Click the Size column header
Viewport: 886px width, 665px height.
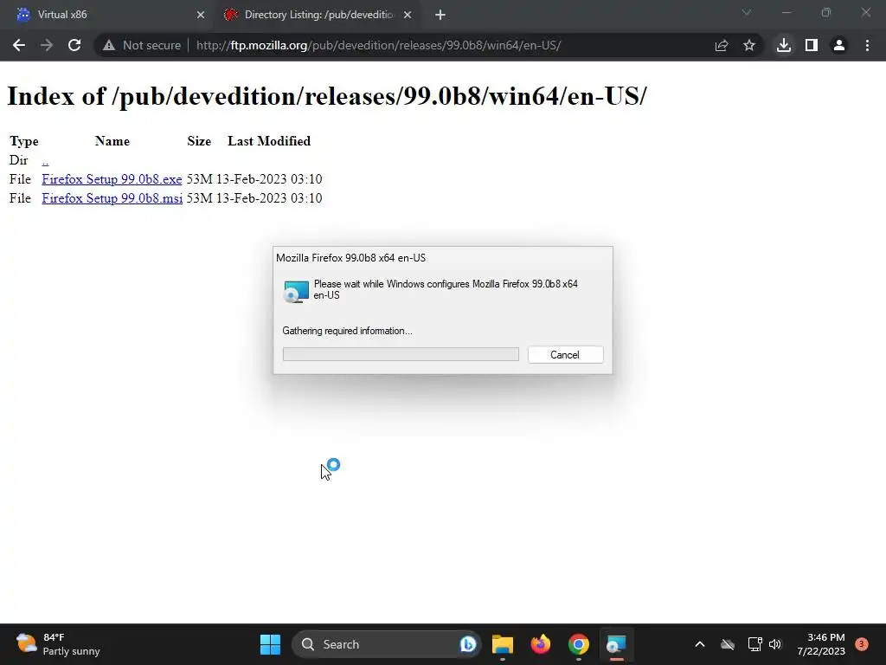coord(199,141)
